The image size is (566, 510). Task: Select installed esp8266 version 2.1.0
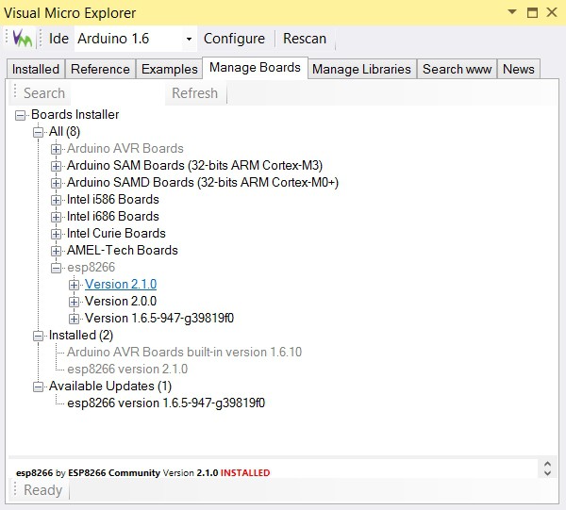tap(127, 369)
